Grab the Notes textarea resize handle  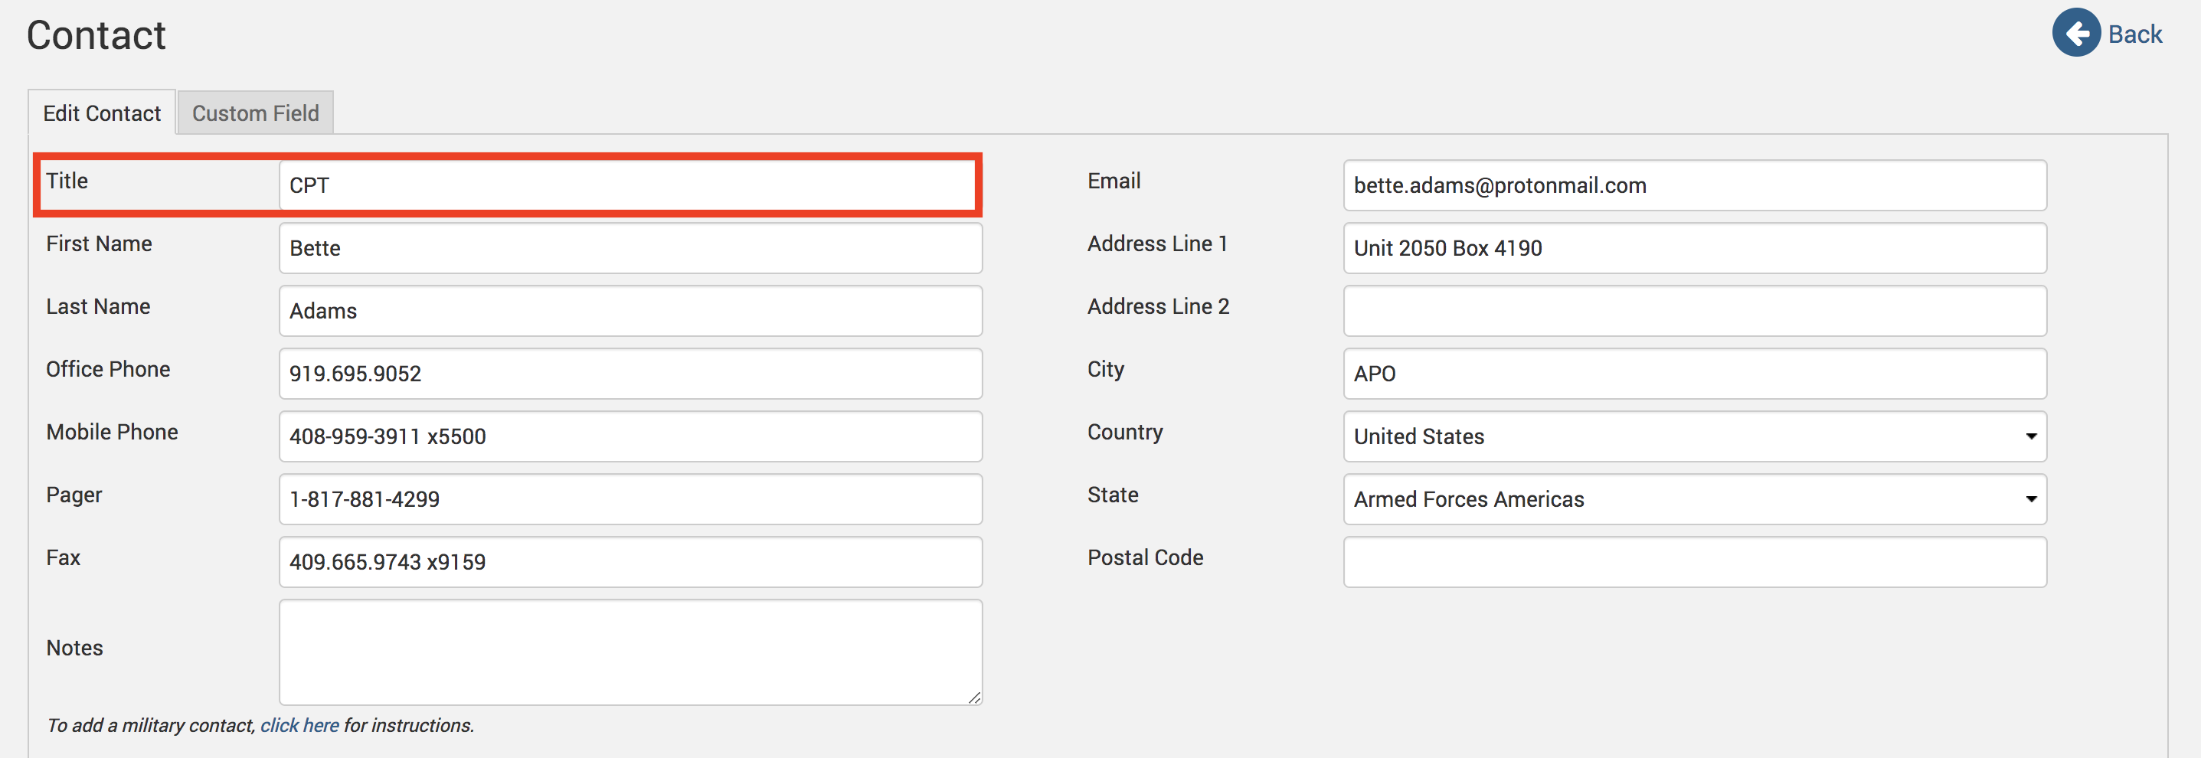click(x=974, y=698)
